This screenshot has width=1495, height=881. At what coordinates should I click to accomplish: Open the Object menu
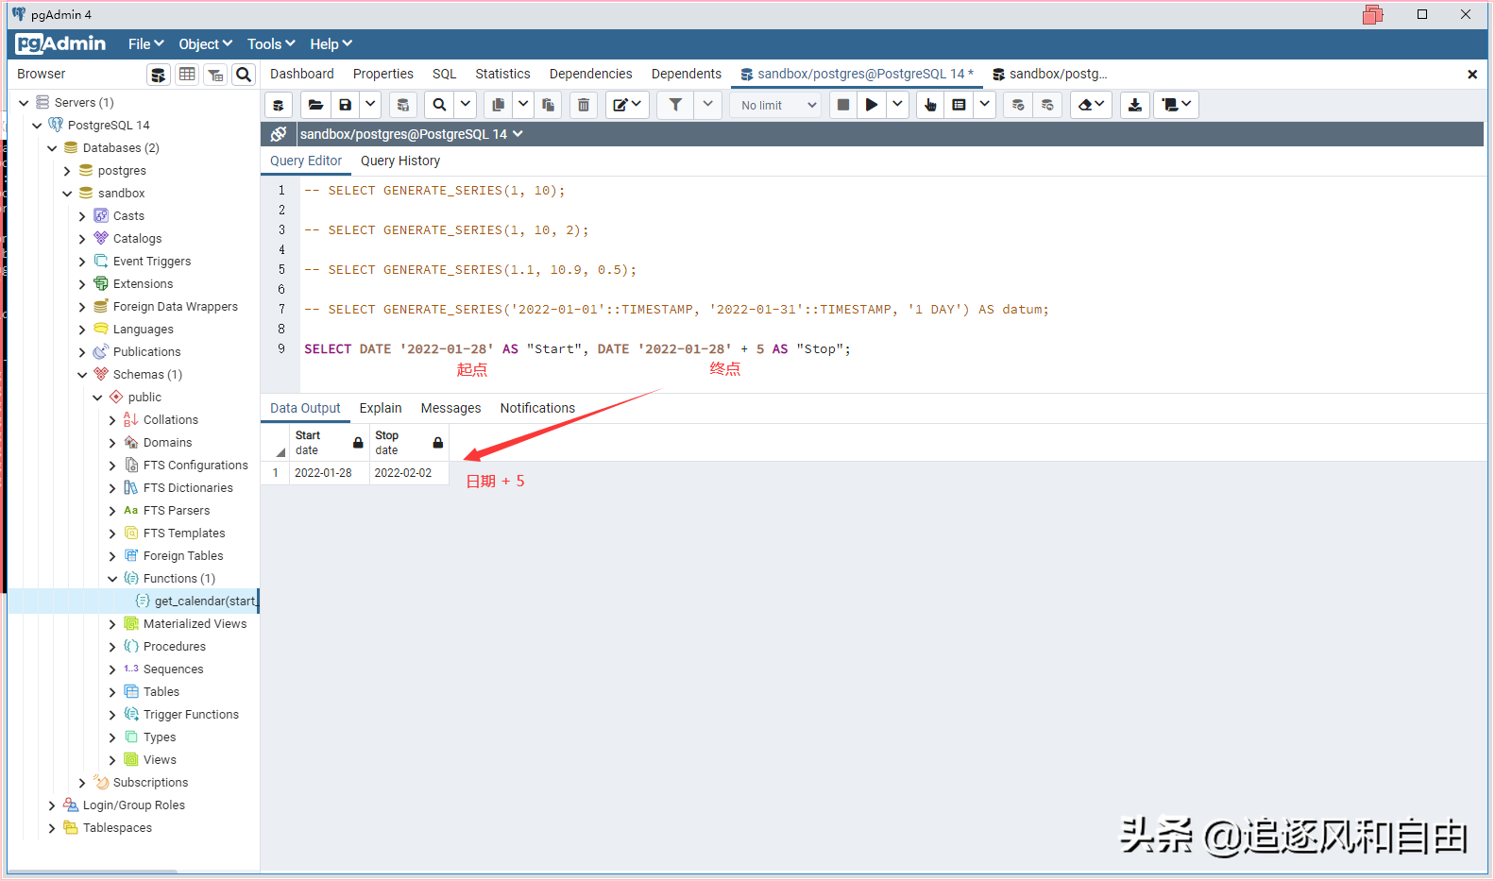(x=205, y=44)
